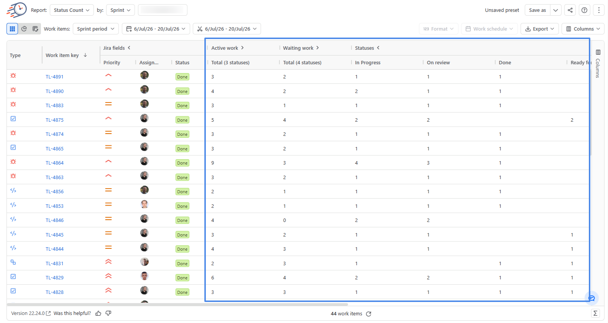The height and width of the screenshot is (323, 608).
Task: Click the Priority column header
Action: pyautogui.click(x=112, y=63)
